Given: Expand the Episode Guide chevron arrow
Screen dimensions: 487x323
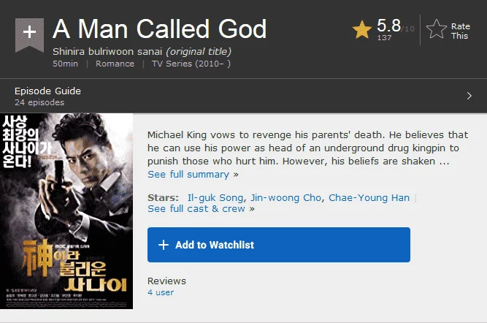Looking at the screenshot, I should pos(469,96).
